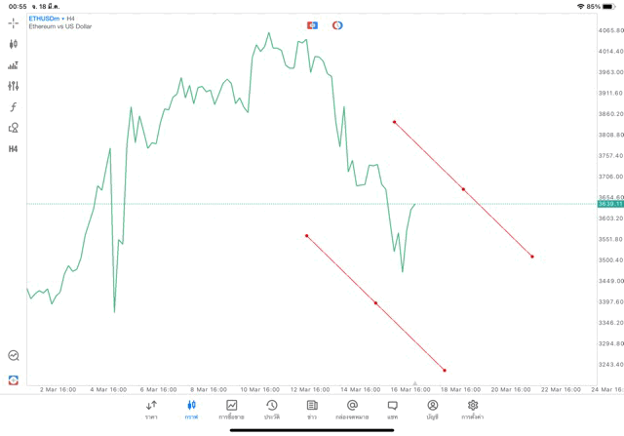The height and width of the screenshot is (436, 624).
Task: Open the กล่องจดหมาย (Mailbox) tab
Action: [352, 409]
